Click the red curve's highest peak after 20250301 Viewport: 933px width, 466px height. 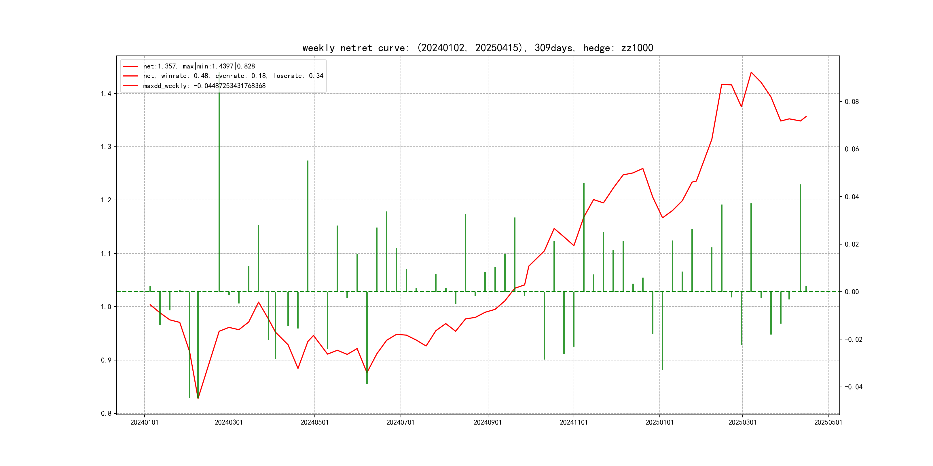[751, 72]
